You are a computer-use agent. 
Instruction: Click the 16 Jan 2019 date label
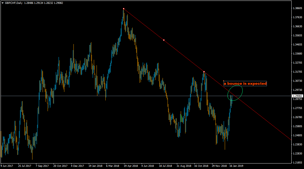pyautogui.click(x=236, y=166)
